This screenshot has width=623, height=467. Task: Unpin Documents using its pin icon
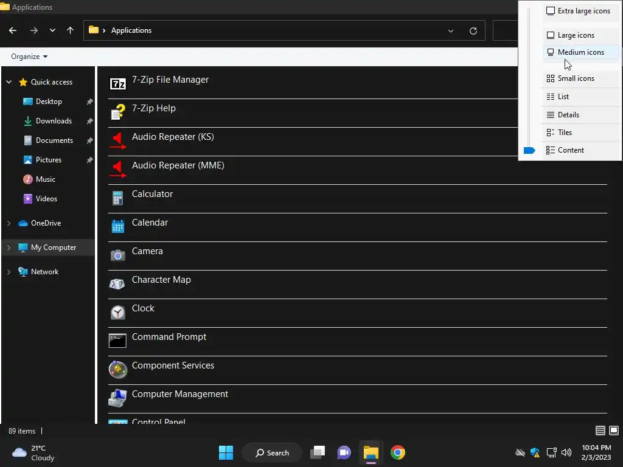pos(90,140)
